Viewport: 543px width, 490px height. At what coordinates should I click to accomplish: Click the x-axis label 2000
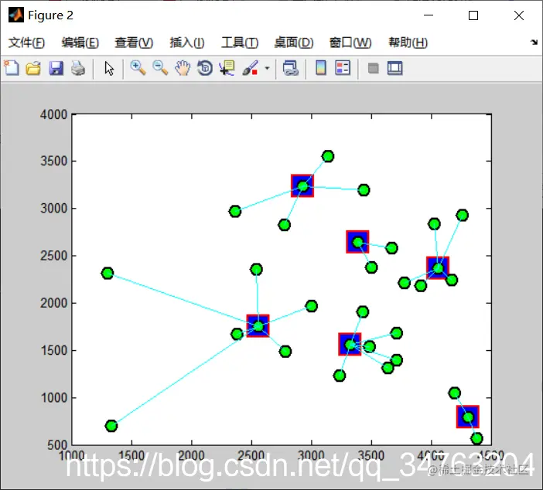tap(192, 456)
